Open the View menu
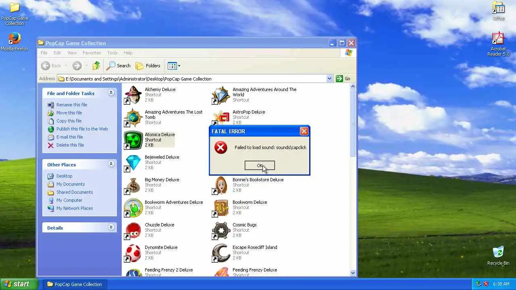516x290 pixels. click(x=72, y=53)
